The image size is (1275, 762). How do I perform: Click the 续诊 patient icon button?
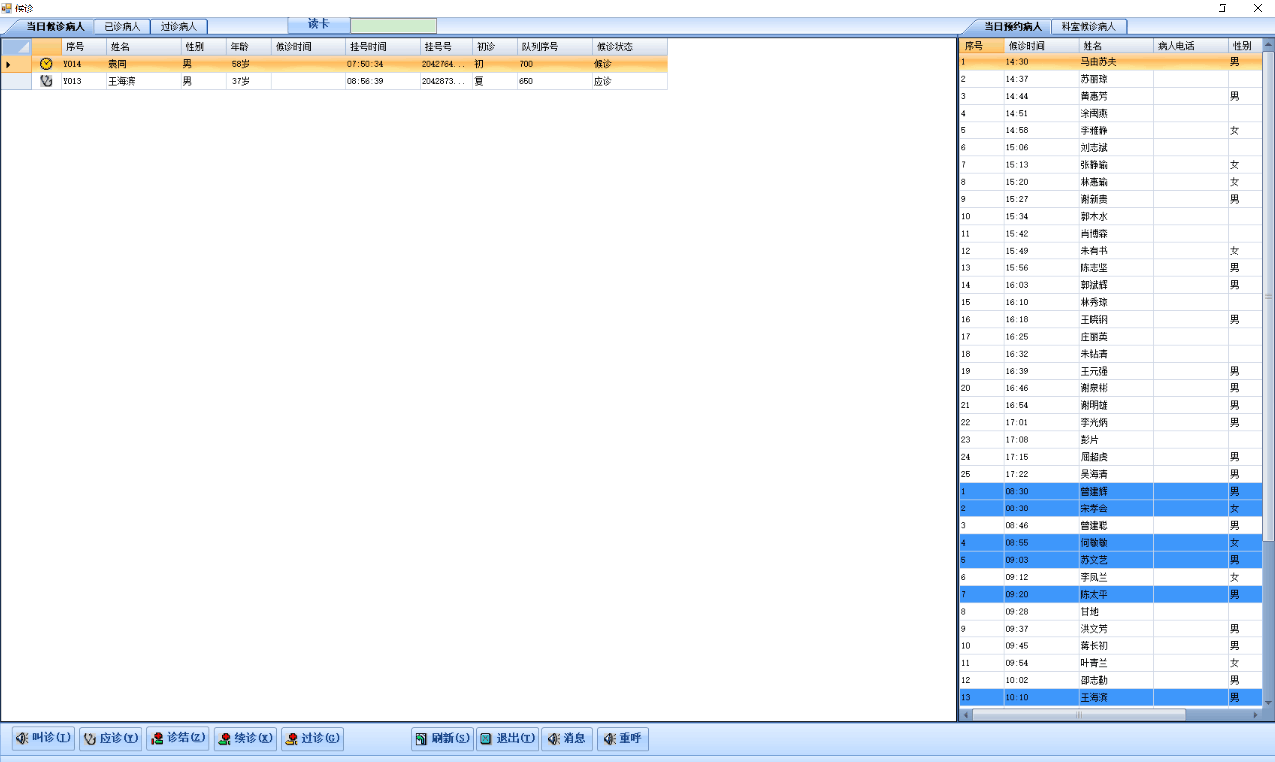coord(225,739)
